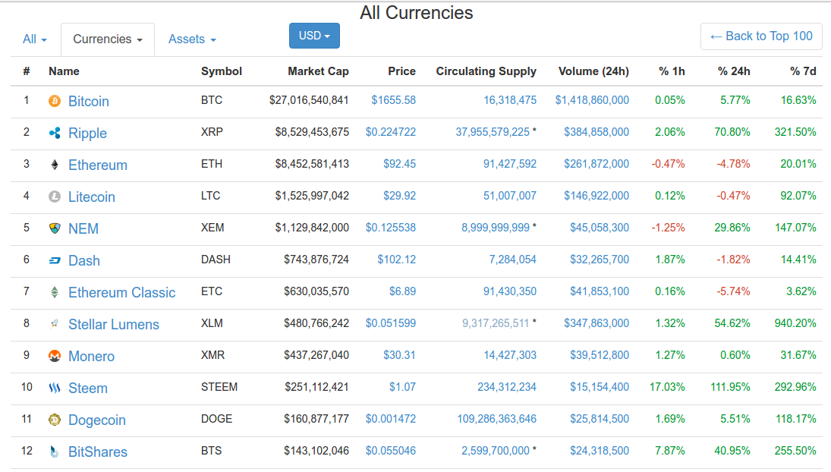Open the Ripple currency page

tap(87, 134)
